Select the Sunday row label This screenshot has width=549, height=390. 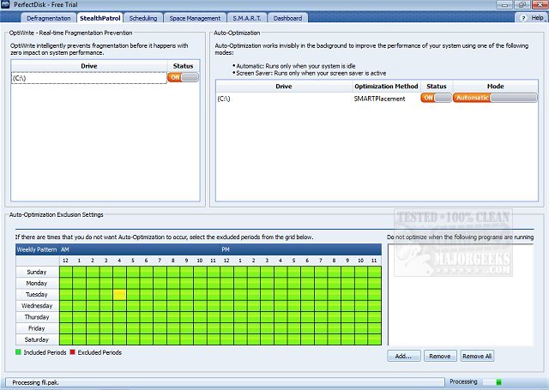coord(37,272)
